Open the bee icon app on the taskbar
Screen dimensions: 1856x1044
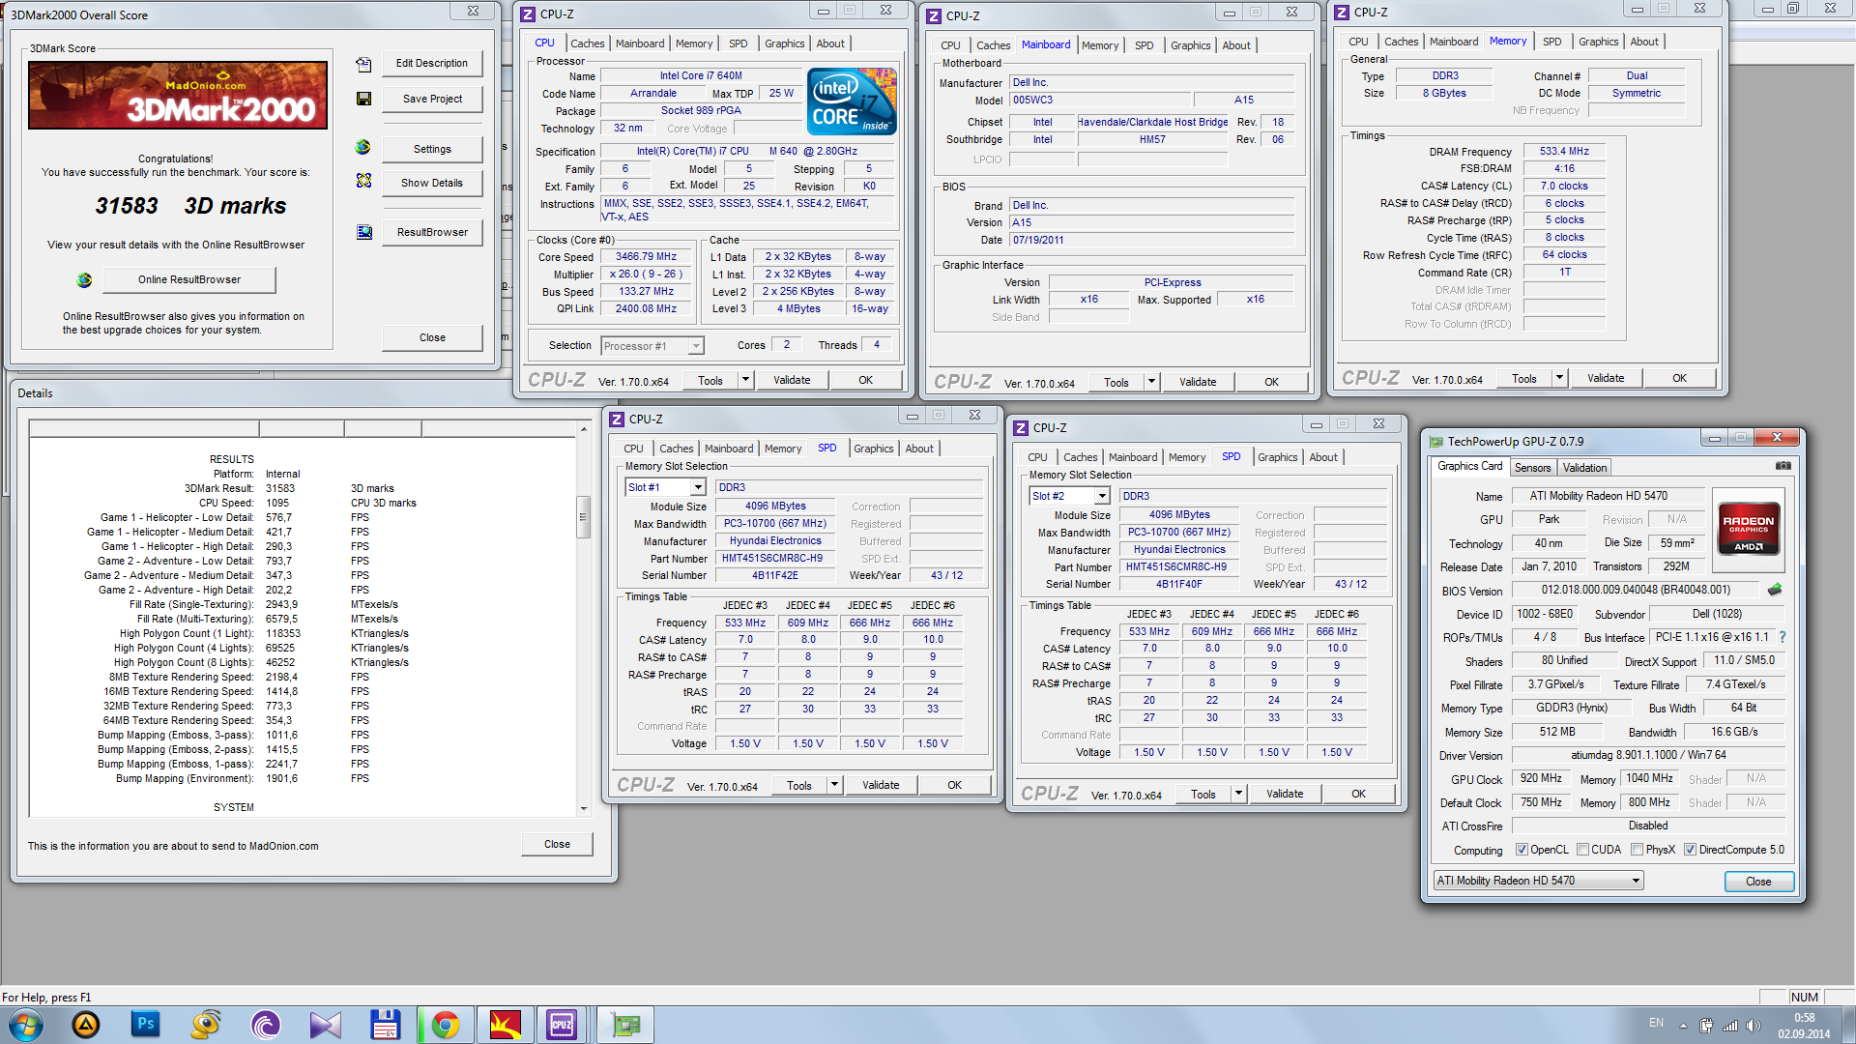click(206, 1025)
